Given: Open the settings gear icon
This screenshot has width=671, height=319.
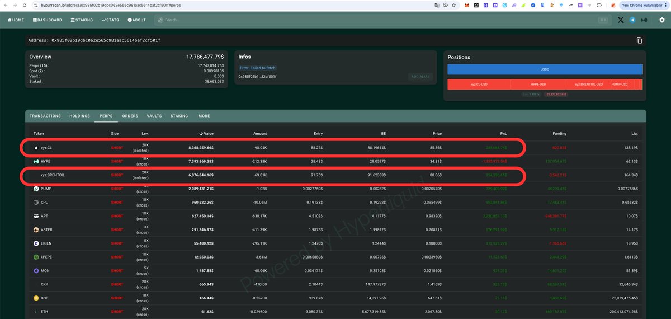Looking at the screenshot, I should 662,20.
